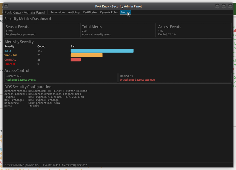Click the Granted: 126 access panel
The height and width of the screenshot is (170, 236).
click(x=60, y=78)
